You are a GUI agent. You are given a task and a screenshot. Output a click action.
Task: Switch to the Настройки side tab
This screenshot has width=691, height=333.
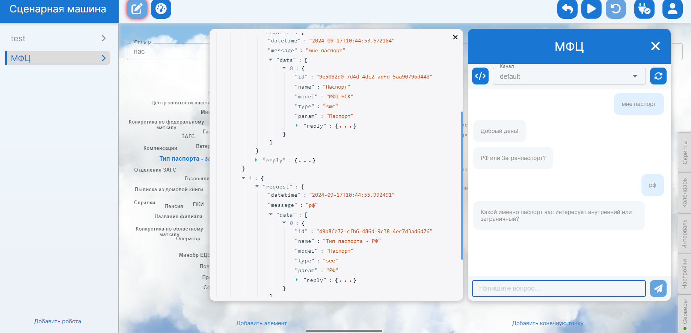pyautogui.click(x=685, y=274)
